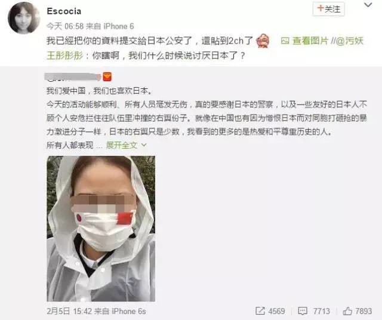Click the repost icon showing 4569
Image resolution: width=382 pixels, height=320 pixels.
tap(260, 310)
